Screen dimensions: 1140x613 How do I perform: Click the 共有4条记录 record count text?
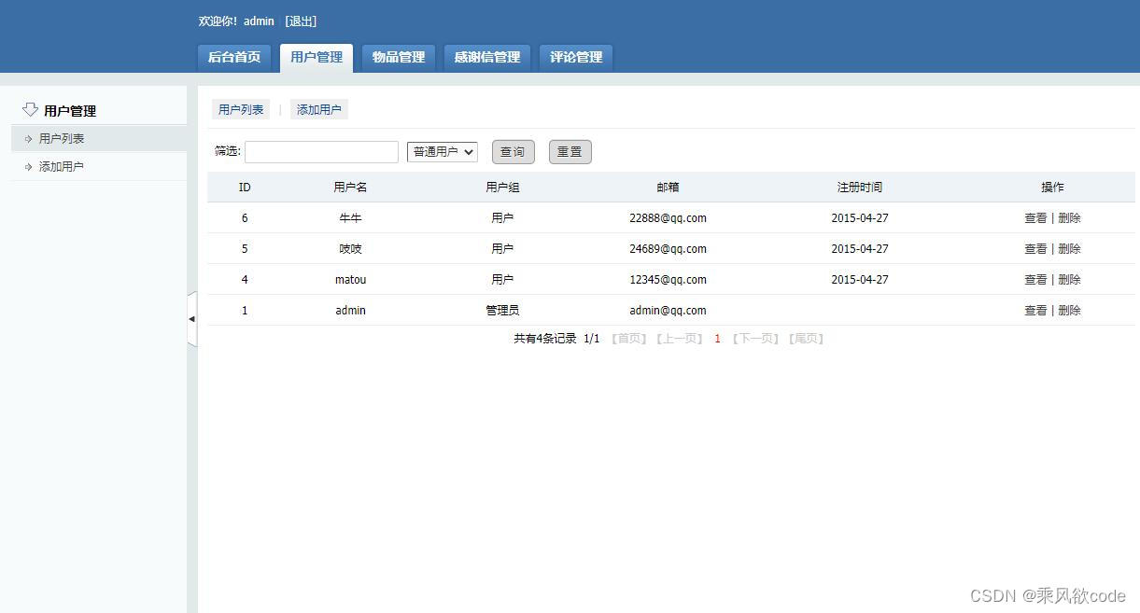coord(545,339)
